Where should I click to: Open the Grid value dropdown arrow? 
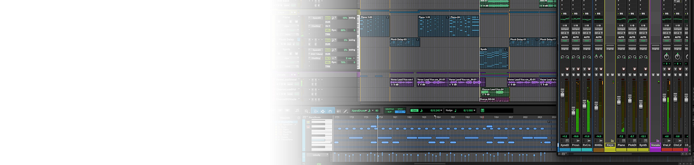[441, 111]
